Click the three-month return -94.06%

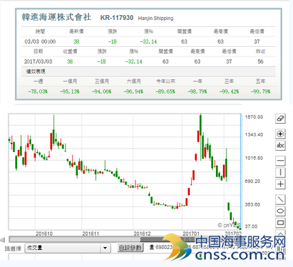pos(102,92)
